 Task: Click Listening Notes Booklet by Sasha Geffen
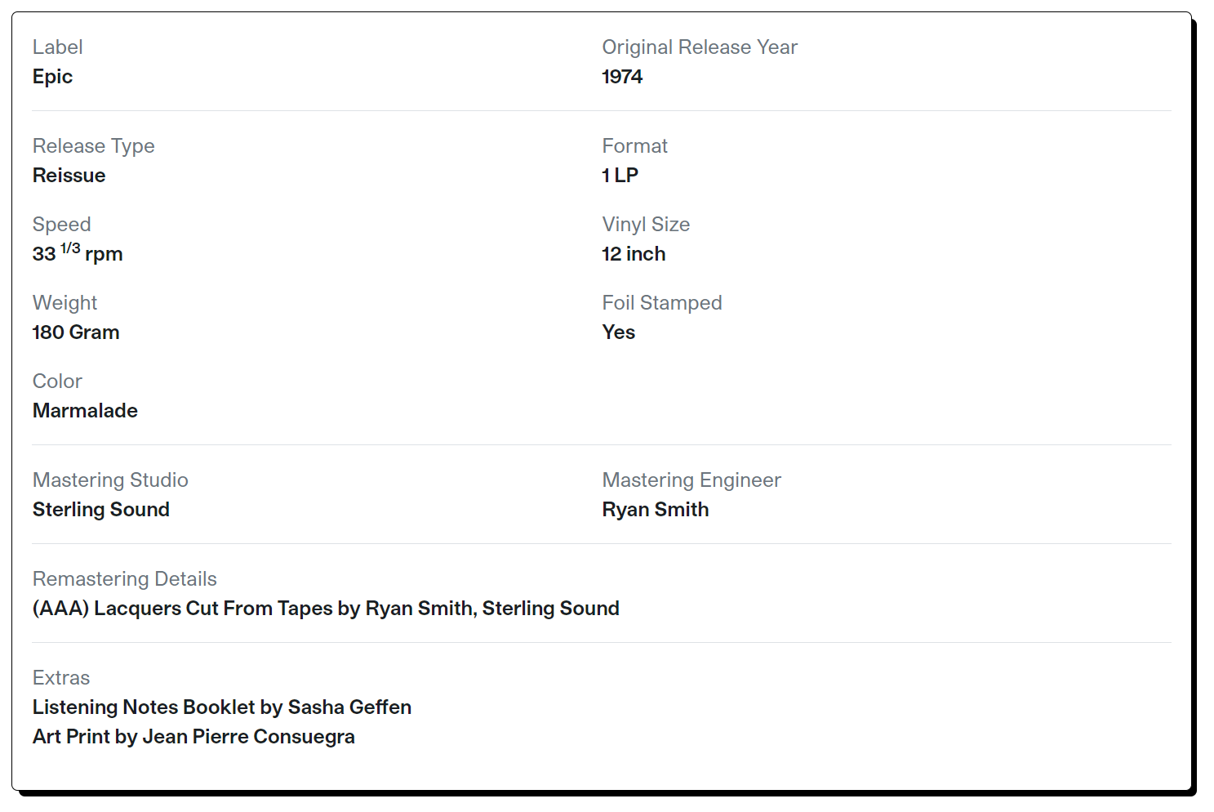(x=222, y=707)
